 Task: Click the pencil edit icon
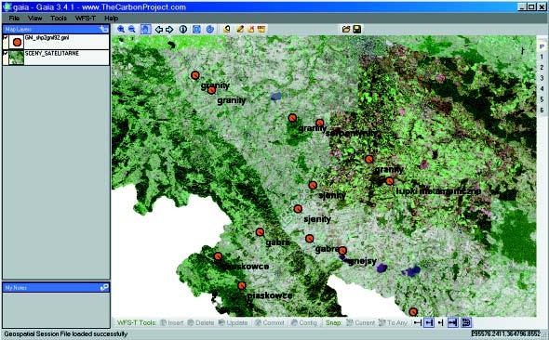(x=240, y=29)
